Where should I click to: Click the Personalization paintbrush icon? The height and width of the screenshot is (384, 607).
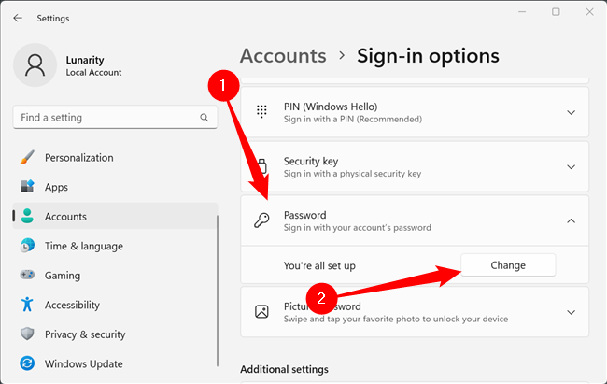27,158
